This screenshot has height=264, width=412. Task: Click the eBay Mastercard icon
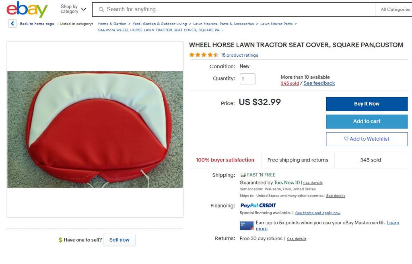(247, 225)
